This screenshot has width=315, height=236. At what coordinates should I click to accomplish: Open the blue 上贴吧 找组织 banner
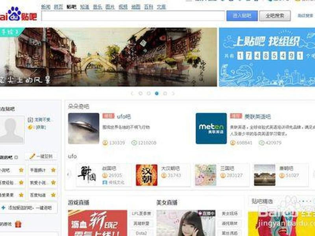[267, 57]
